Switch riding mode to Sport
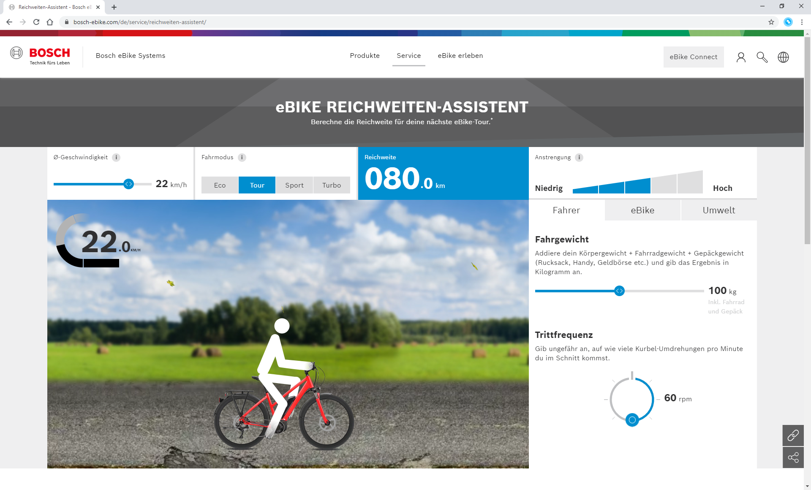 pyautogui.click(x=294, y=185)
